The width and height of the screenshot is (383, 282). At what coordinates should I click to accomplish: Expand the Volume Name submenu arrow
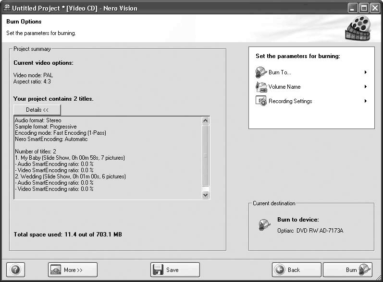click(366, 87)
